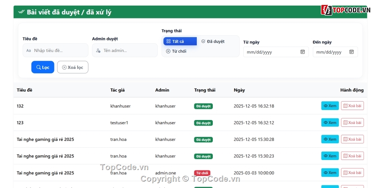Click admin name admin.one

point(166,173)
